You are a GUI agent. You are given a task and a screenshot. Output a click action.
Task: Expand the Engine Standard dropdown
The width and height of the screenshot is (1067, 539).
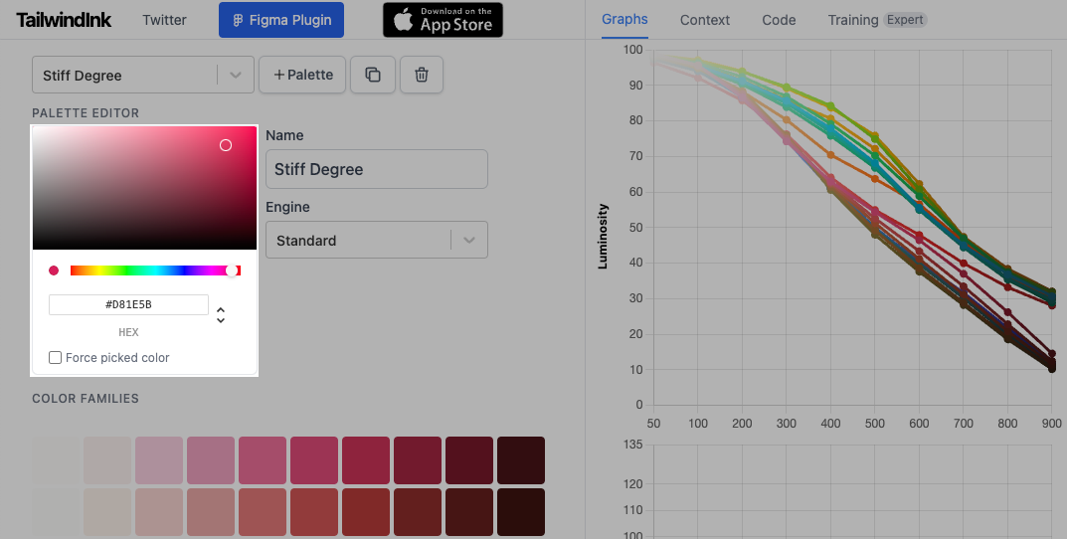469,240
